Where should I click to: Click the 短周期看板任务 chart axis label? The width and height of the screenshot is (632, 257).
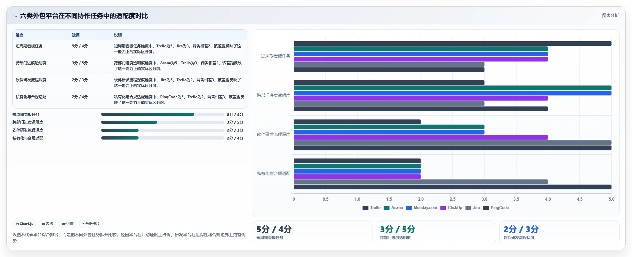[x=276, y=56]
